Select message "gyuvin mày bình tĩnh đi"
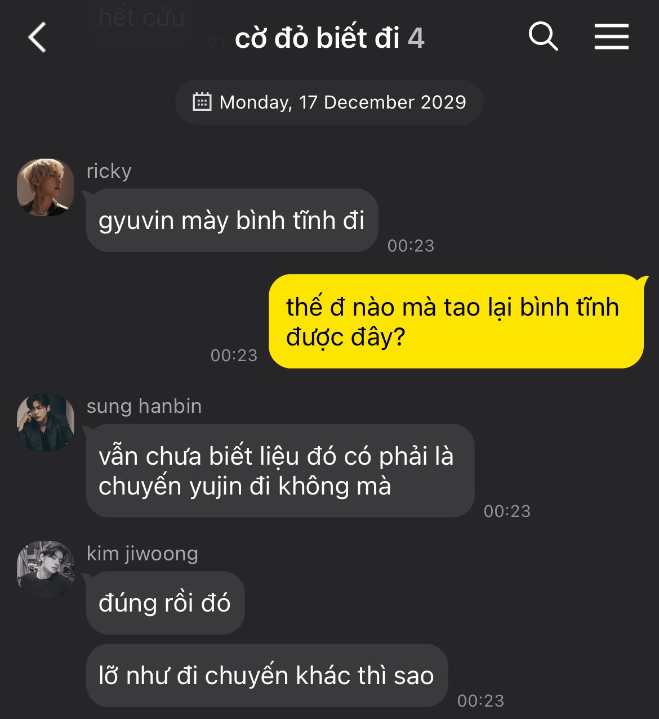659x719 pixels. 231,220
